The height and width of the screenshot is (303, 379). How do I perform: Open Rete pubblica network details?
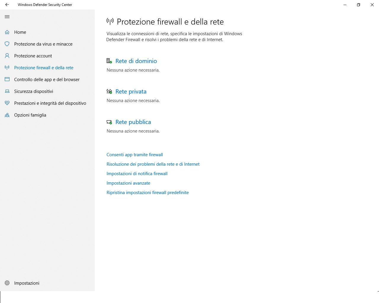point(133,122)
